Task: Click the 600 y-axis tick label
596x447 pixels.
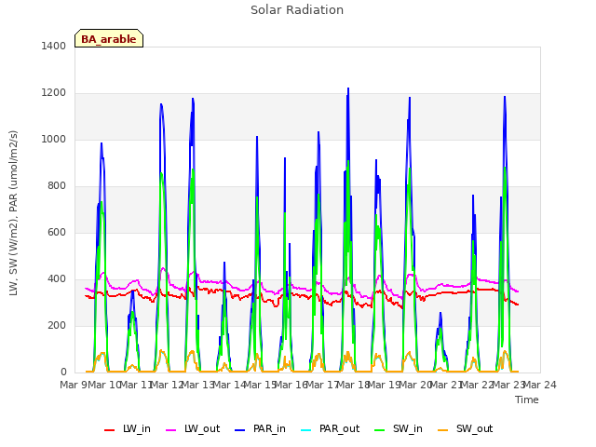Action: [x=57, y=232]
